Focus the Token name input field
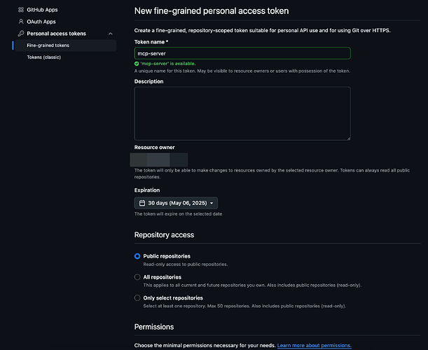428x350 pixels. [x=242, y=53]
